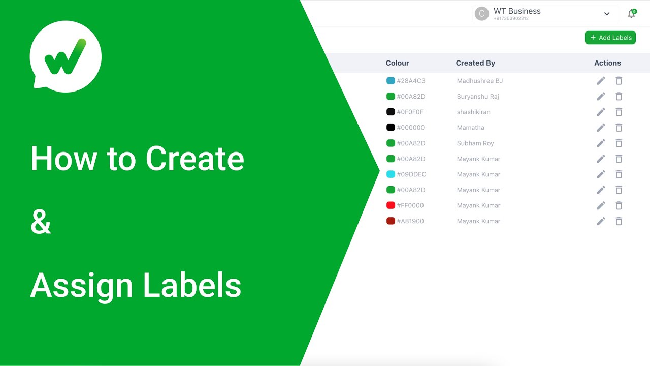The image size is (650, 366).
Task: Delete the #FF0000 label row
Action: 619,205
